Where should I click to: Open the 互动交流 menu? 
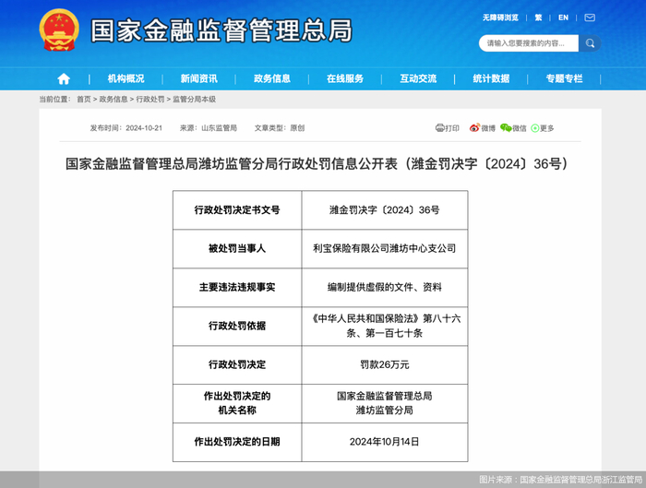point(418,78)
